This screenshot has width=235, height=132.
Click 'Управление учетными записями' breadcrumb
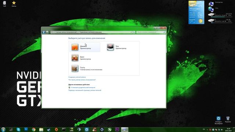[x=91, y=32]
